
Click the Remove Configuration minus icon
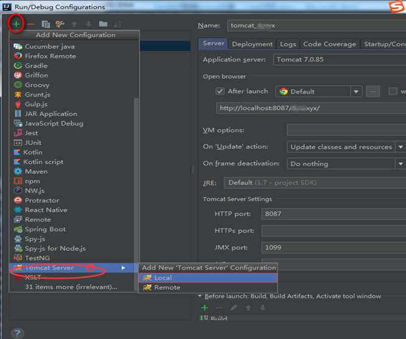(30, 24)
